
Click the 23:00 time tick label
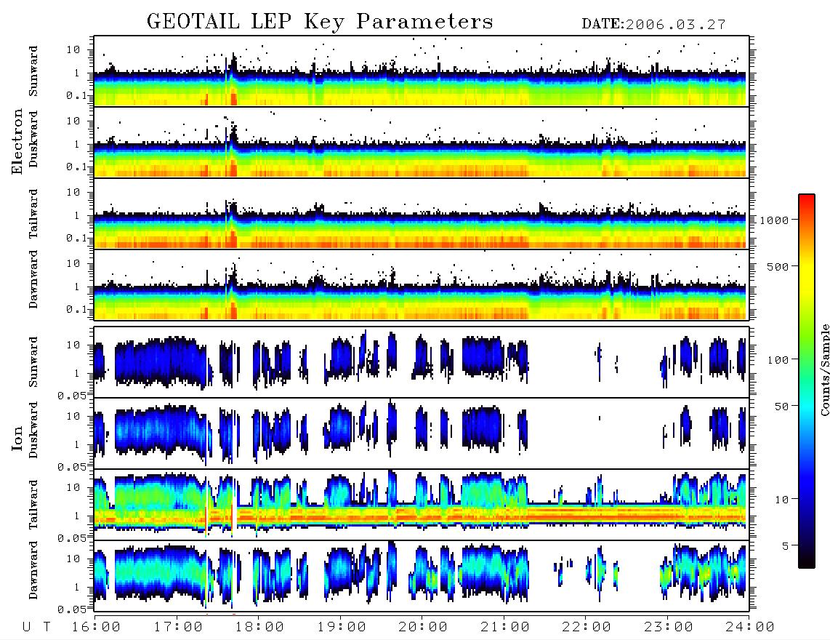click(669, 627)
